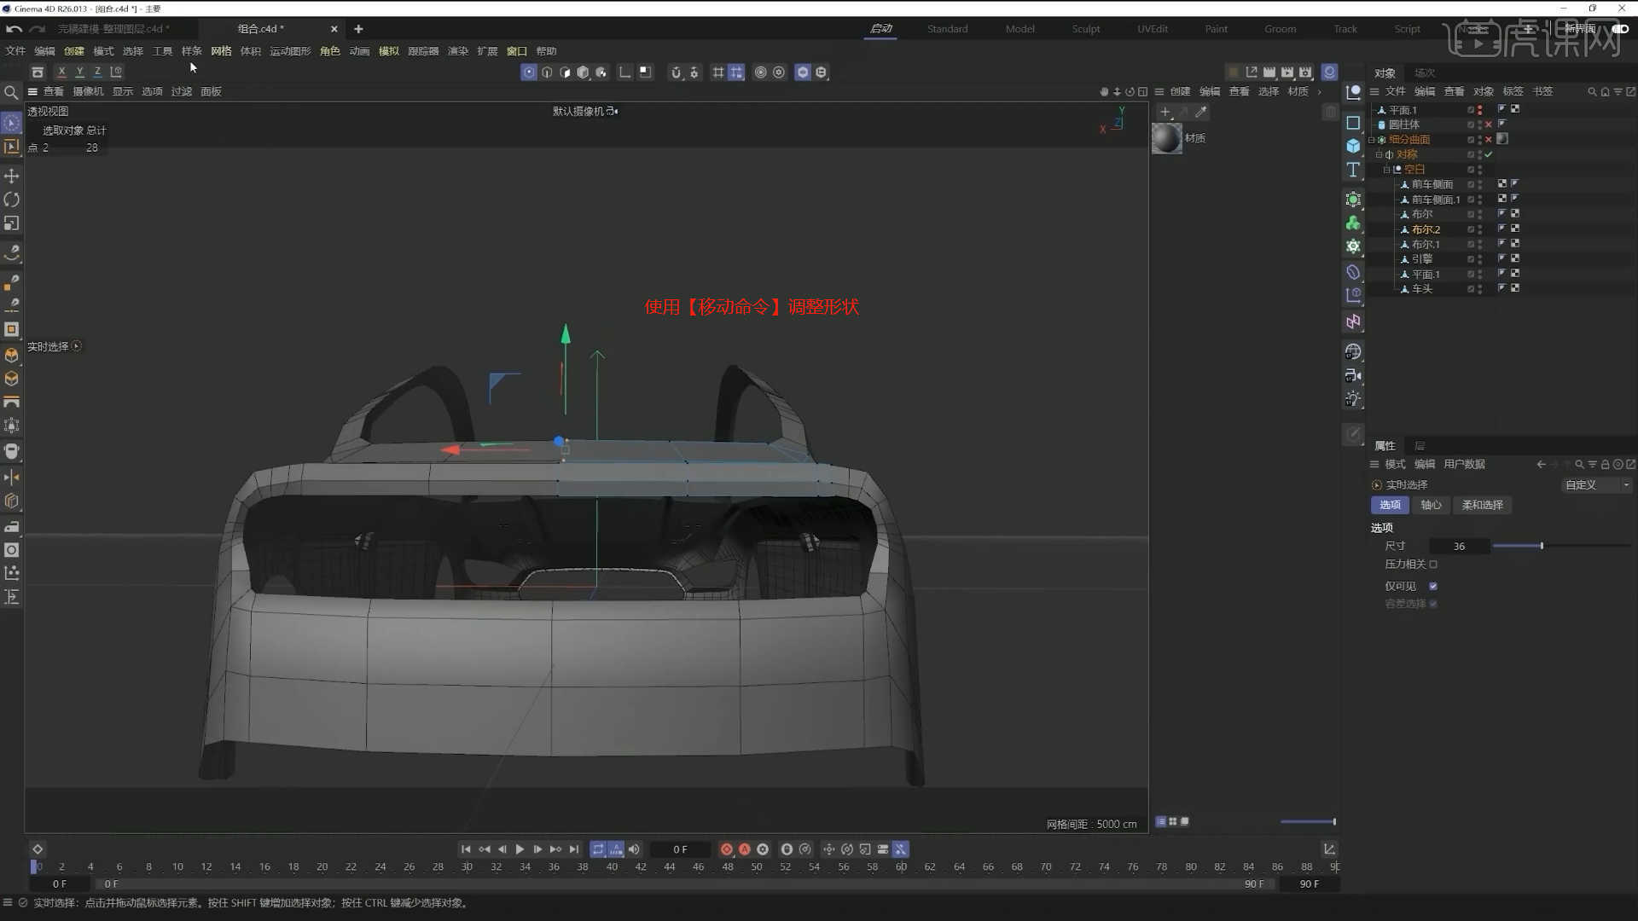Viewport: 1638px width, 921px height.
Task: Collapse the 空白 null tree node
Action: coord(1386,170)
